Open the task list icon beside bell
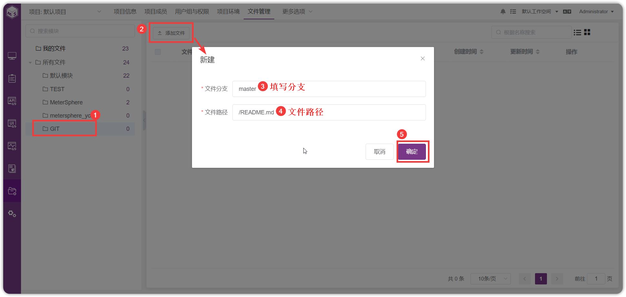626x297 pixels. (x=513, y=12)
